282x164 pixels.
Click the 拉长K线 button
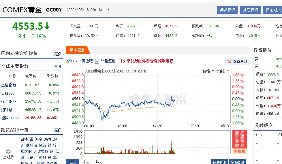tap(219, 162)
